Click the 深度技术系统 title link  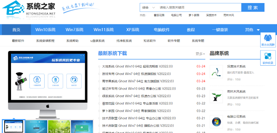236,66
